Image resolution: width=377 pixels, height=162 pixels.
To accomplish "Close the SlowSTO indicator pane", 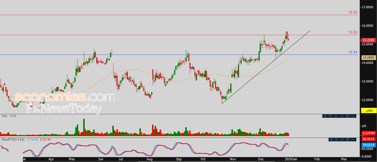I will click(x=331, y=140).
